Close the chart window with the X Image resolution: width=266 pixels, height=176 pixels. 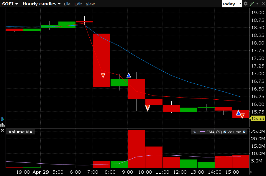tap(263, 4)
